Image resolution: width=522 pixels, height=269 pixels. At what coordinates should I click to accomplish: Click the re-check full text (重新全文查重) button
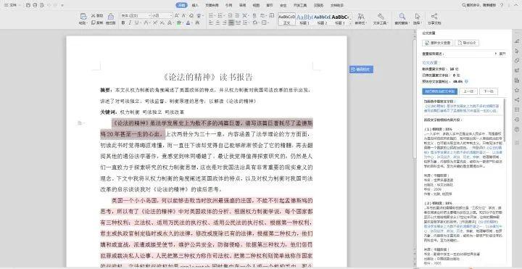click(x=437, y=43)
